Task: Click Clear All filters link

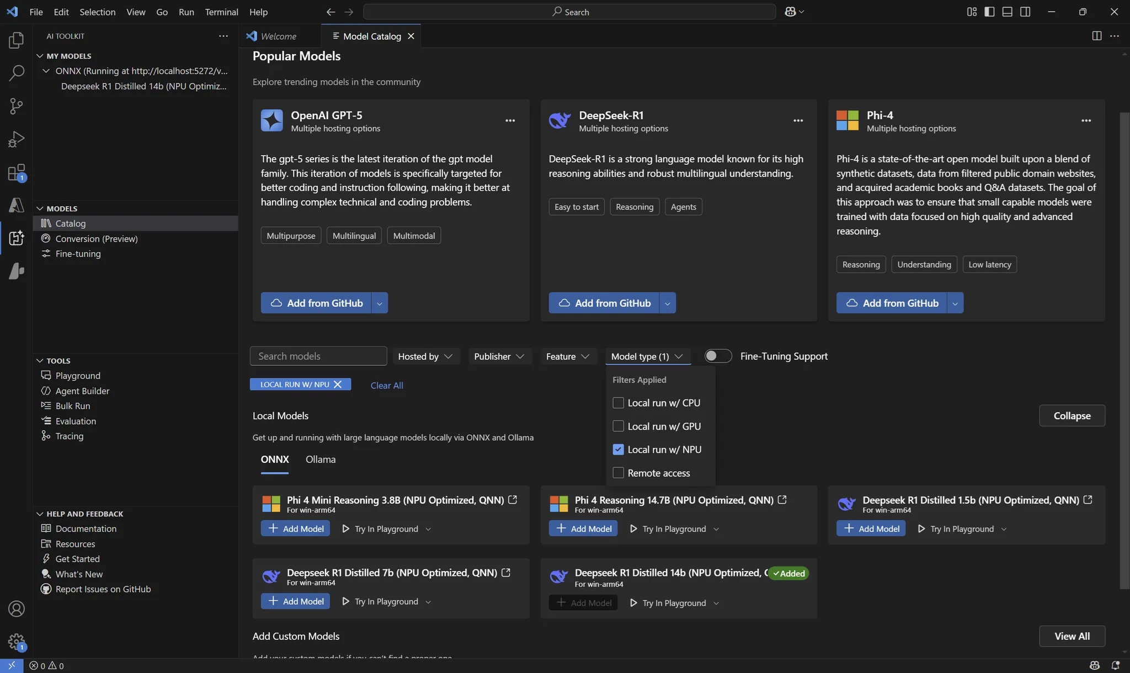Action: (x=387, y=385)
